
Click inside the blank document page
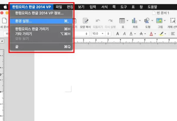tap(106, 85)
